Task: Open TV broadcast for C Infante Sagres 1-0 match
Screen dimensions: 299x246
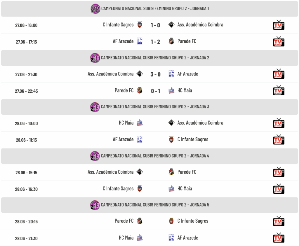Action: pos(279,25)
